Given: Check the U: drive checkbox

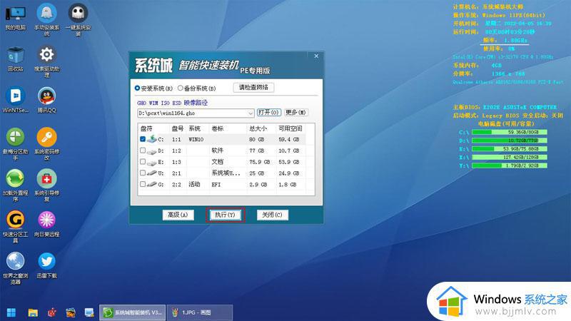Looking at the screenshot, I should coord(143,173).
